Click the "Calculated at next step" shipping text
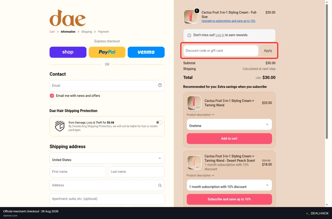 [259, 69]
